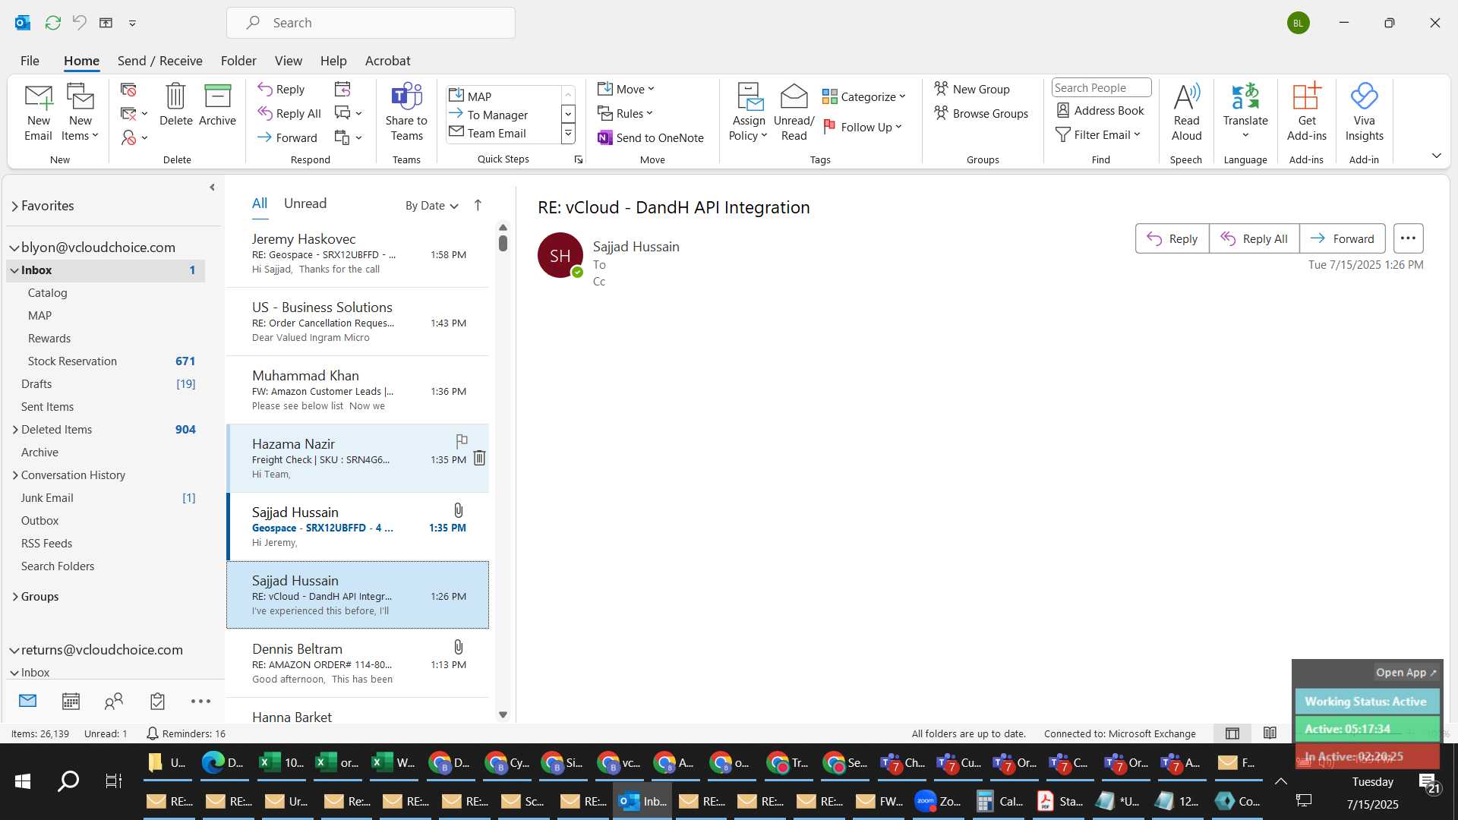
Task: Click the Meeting reply icon
Action: pyautogui.click(x=342, y=90)
